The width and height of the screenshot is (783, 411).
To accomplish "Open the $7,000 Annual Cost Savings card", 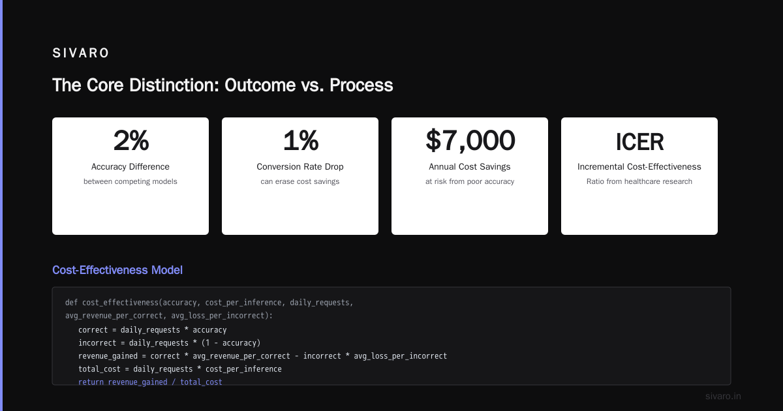I will (x=470, y=176).
